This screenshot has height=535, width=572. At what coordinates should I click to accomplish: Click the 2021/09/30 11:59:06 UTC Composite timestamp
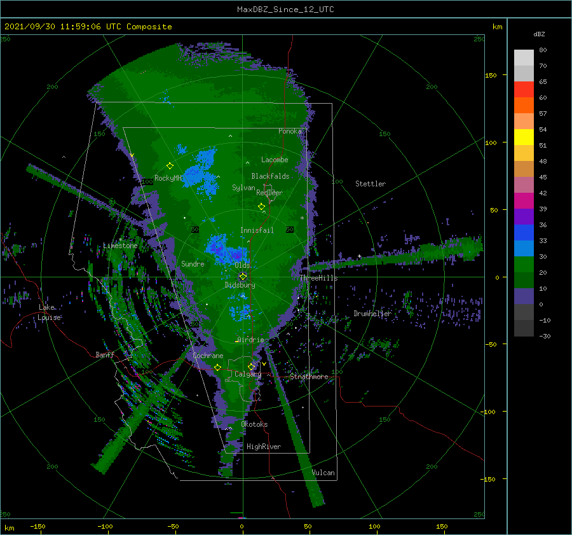[88, 27]
